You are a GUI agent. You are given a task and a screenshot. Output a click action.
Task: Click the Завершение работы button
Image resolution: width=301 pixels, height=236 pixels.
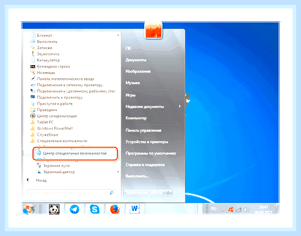click(144, 193)
